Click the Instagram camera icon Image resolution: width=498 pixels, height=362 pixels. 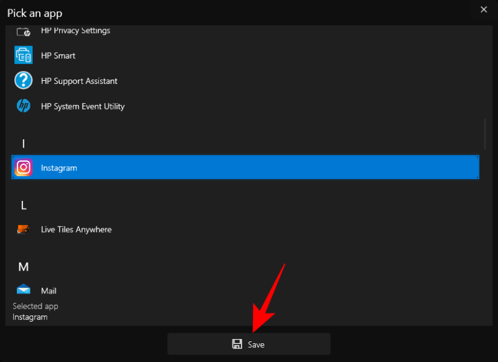click(23, 167)
